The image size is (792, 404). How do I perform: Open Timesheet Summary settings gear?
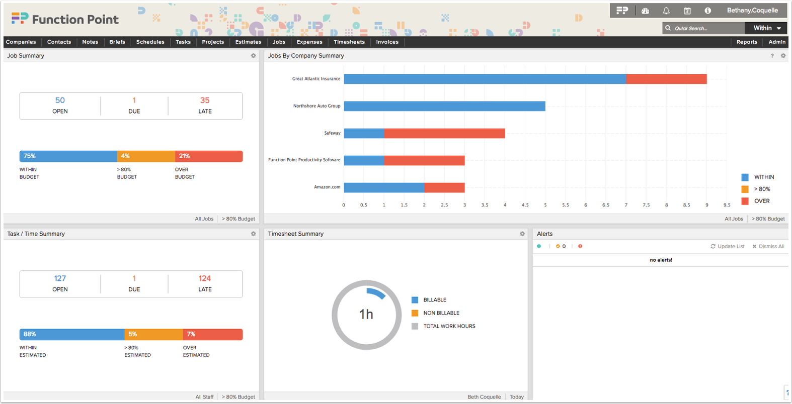coord(522,234)
